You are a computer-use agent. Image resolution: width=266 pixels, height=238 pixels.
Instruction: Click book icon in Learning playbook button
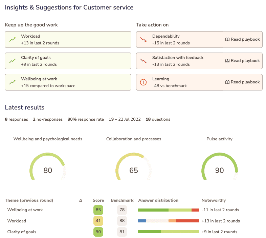(x=227, y=82)
